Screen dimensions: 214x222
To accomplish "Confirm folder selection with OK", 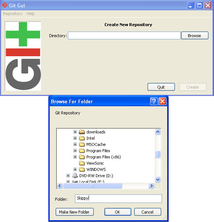I will click(x=118, y=212).
